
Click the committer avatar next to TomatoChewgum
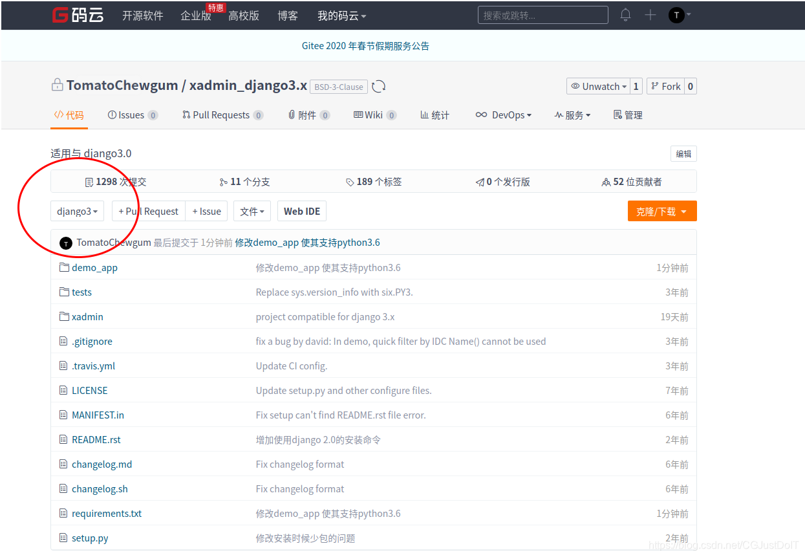[x=66, y=243]
